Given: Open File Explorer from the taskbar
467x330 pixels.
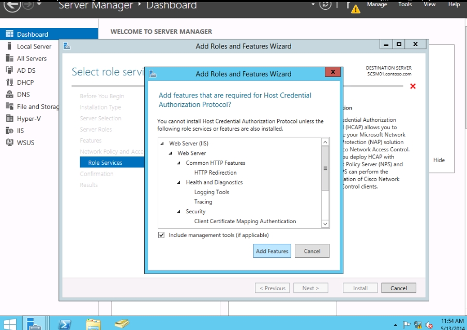Looking at the screenshot, I should click(93, 324).
